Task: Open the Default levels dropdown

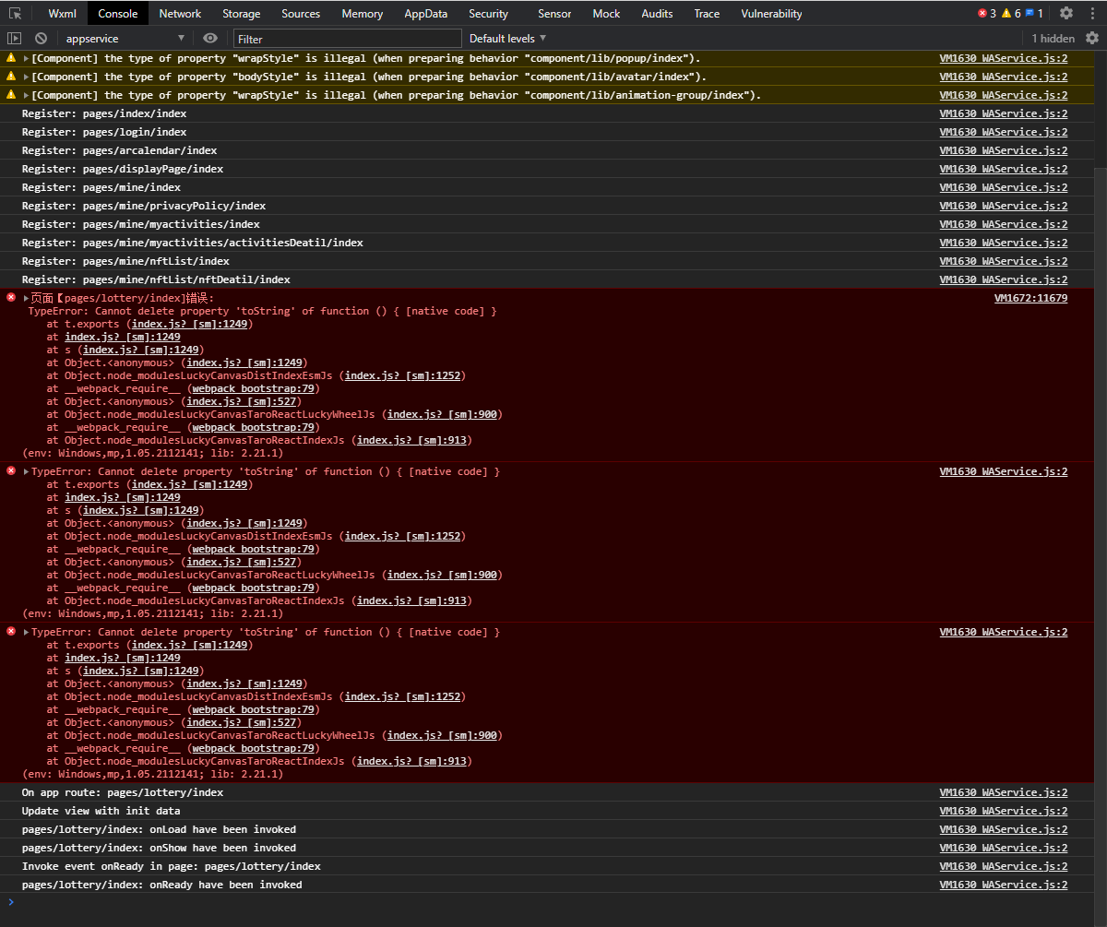Action: (x=506, y=38)
